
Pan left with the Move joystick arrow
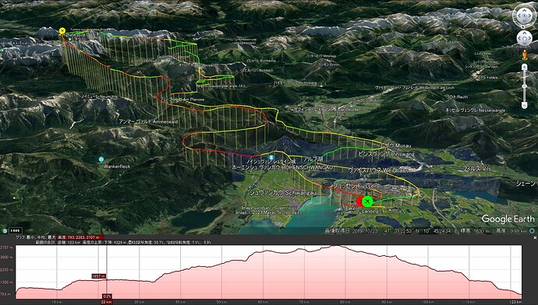tap(520, 38)
